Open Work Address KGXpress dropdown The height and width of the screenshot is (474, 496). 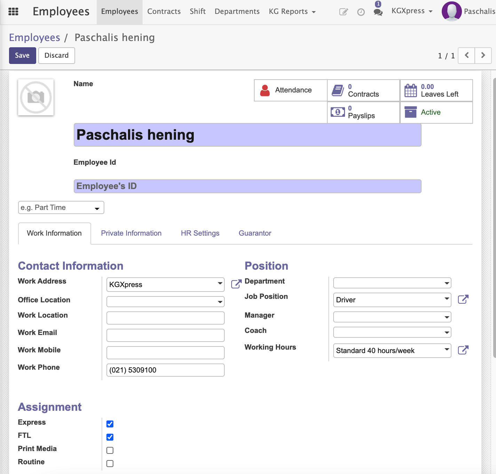point(165,285)
